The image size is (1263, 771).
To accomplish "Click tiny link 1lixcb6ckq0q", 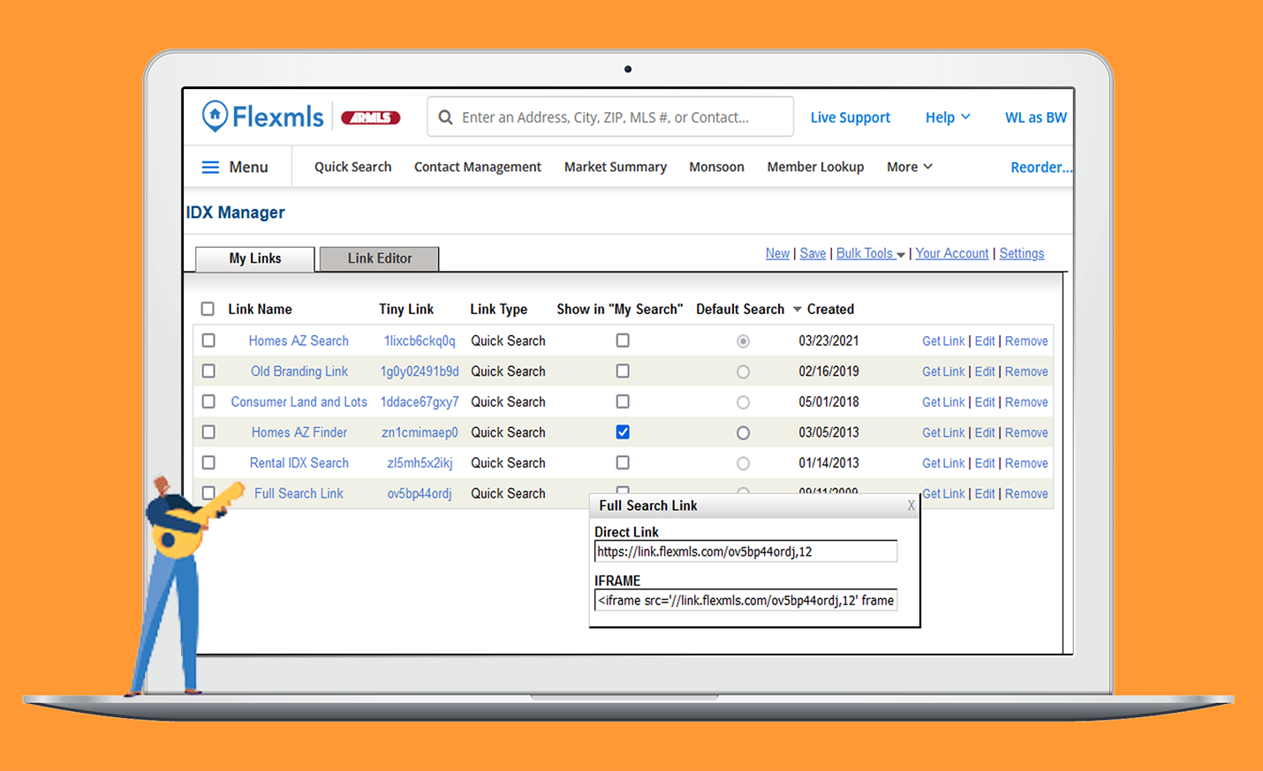I will tap(420, 341).
